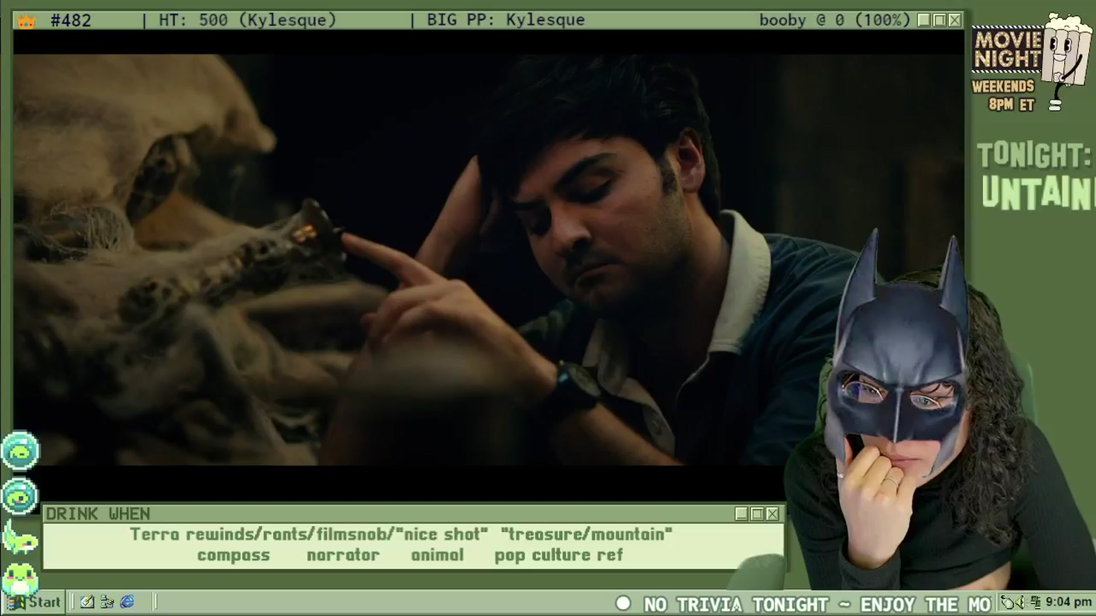The width and height of the screenshot is (1096, 616).
Task: Close the DRINK WHEN window
Action: [x=772, y=514]
